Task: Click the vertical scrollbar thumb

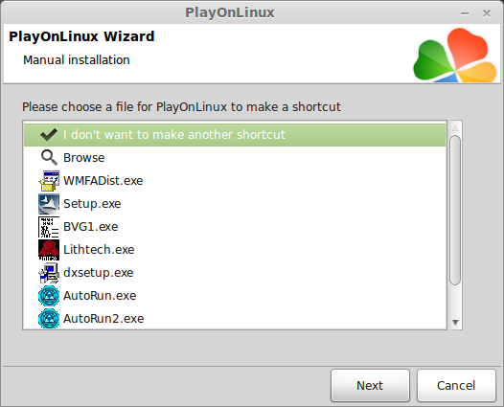Action: point(455,210)
